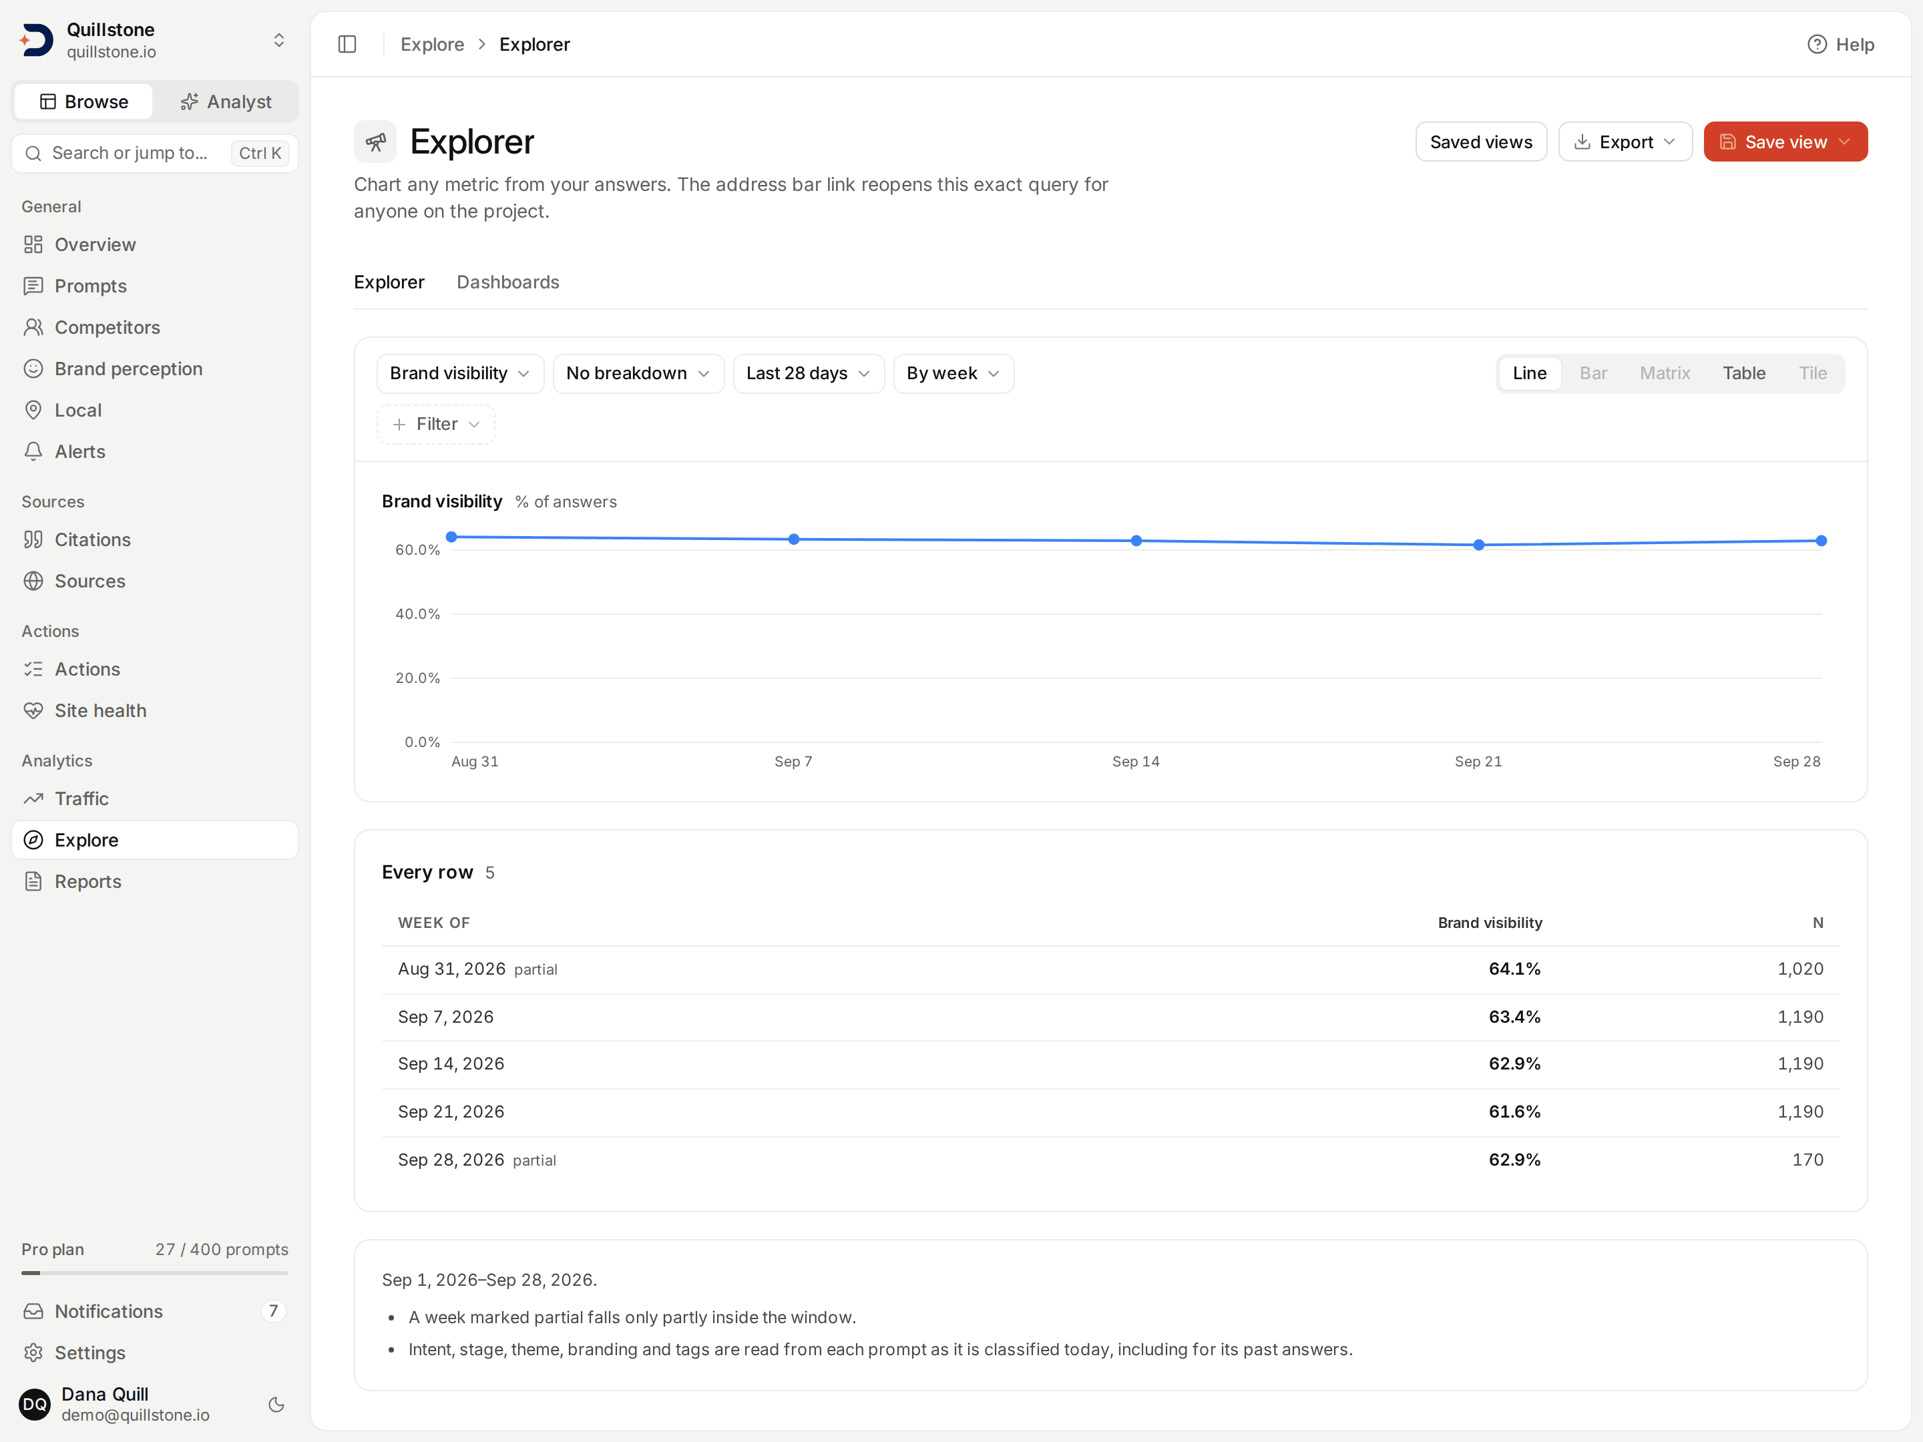
Task: Open the Help icon link
Action: pos(1840,44)
